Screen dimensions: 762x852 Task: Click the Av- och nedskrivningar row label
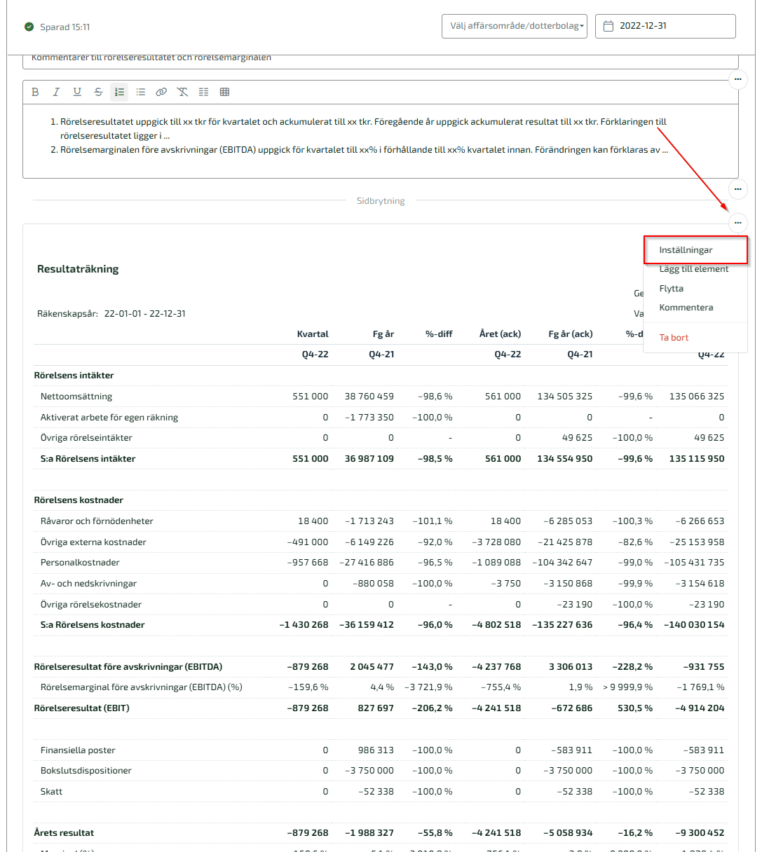click(x=88, y=584)
